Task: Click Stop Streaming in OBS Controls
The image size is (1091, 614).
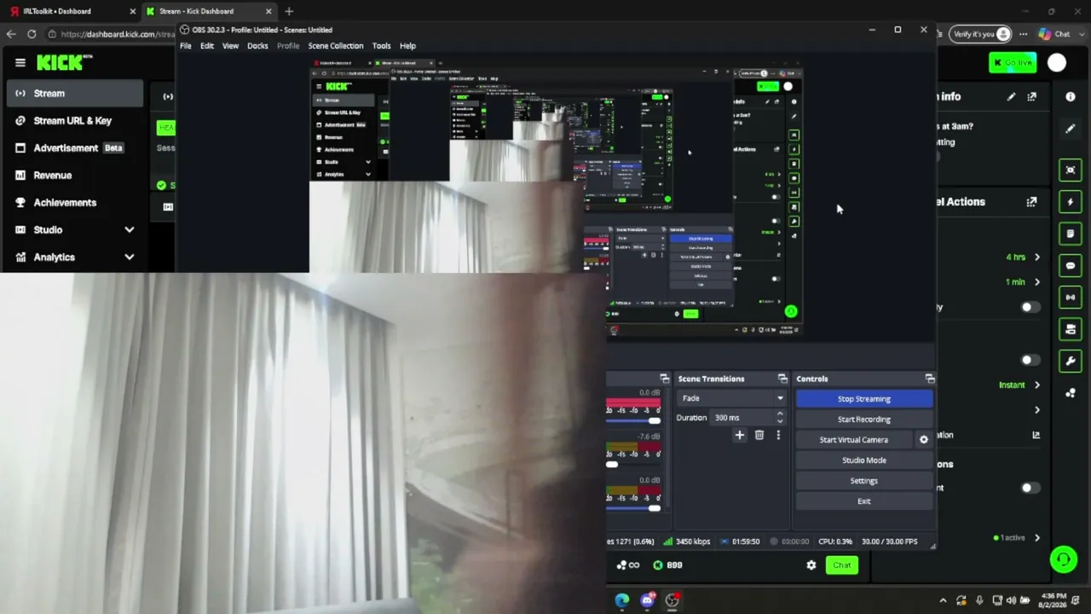Action: click(863, 399)
